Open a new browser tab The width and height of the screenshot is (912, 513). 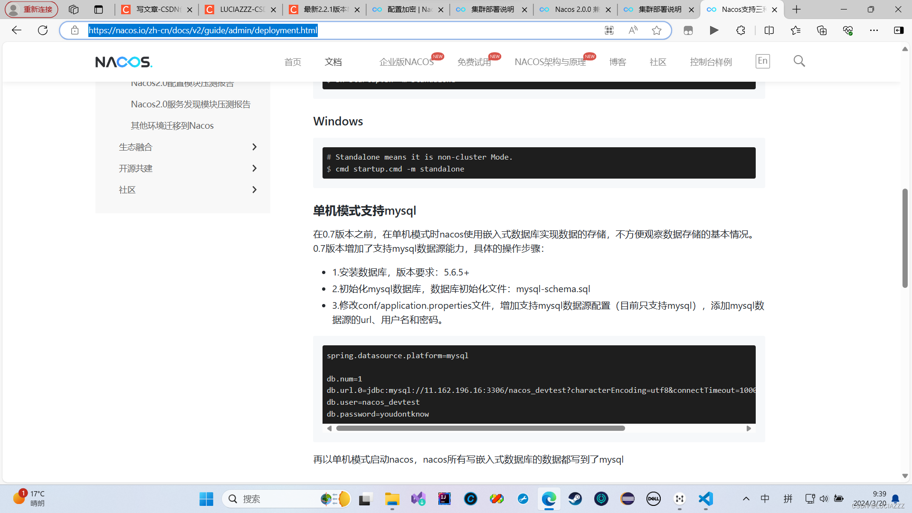tap(797, 9)
